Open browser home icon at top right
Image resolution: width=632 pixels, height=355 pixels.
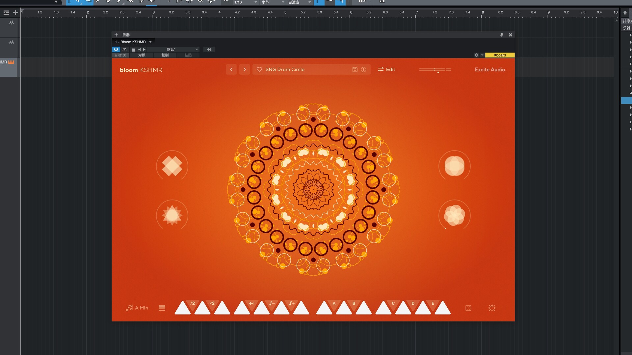point(625,12)
